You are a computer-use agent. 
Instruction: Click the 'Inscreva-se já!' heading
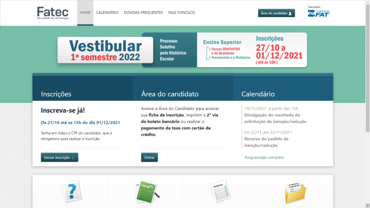(63, 110)
